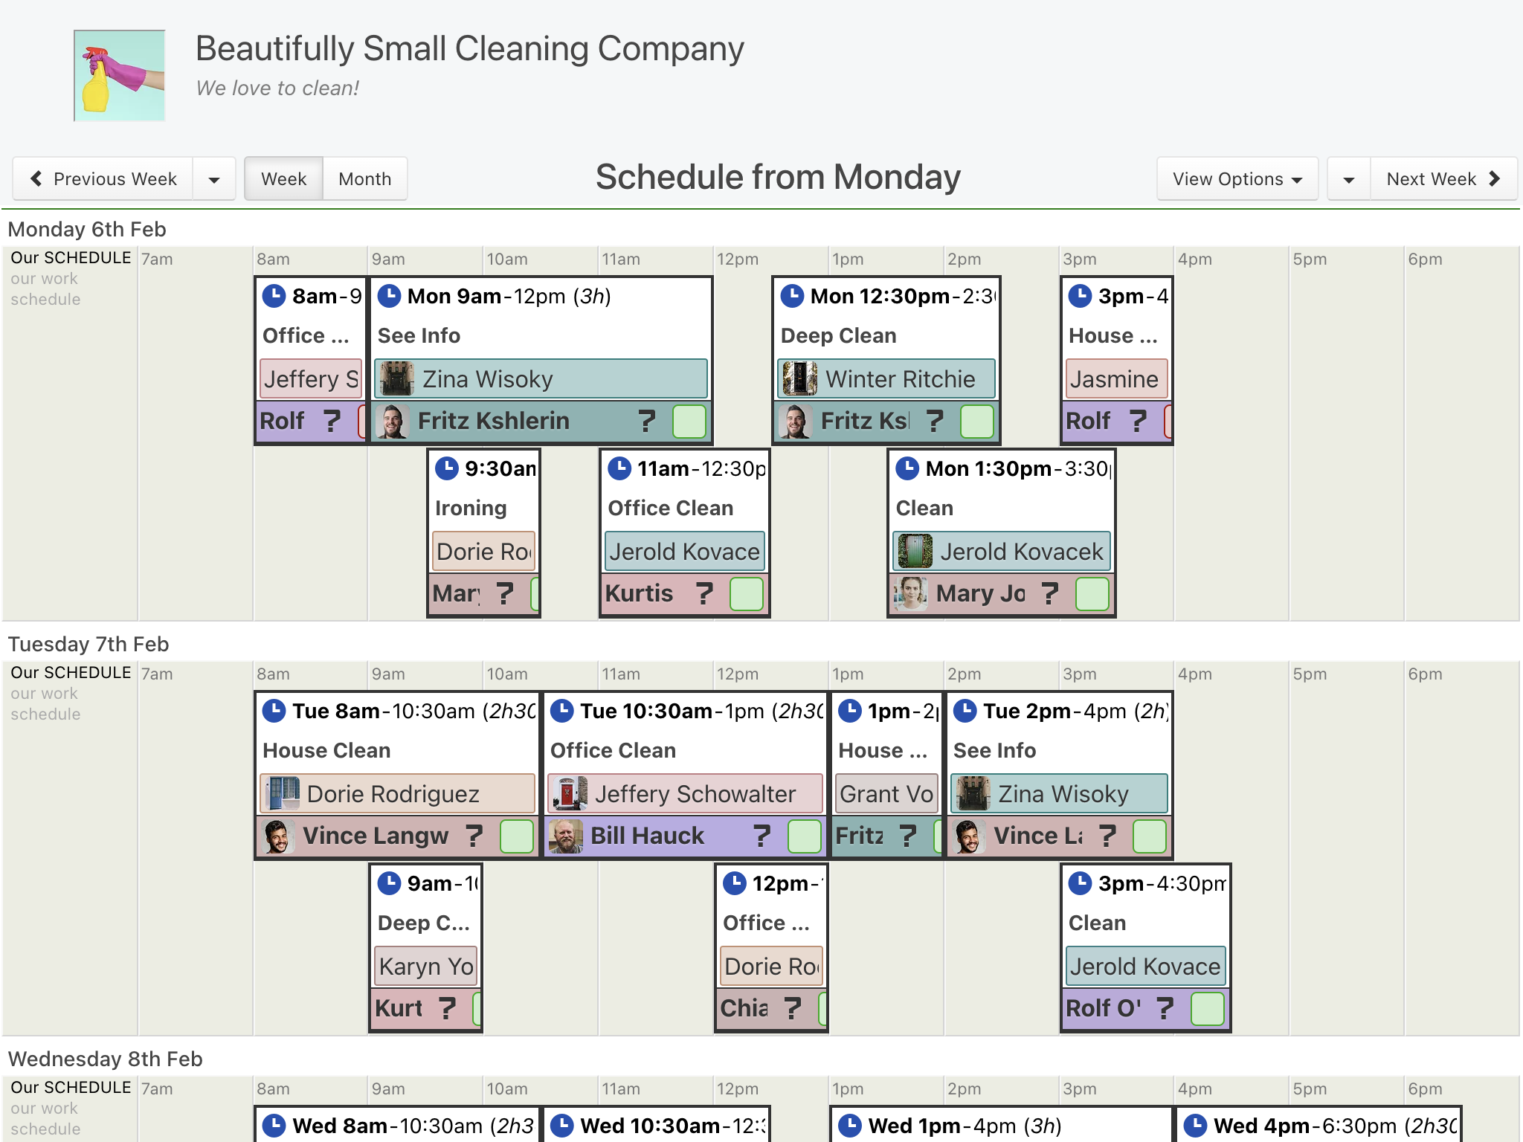Screen dimensions: 1523x1142
Task: Tick green checkbox on Fritz Kshlerin's 9am job
Action: 689,422
